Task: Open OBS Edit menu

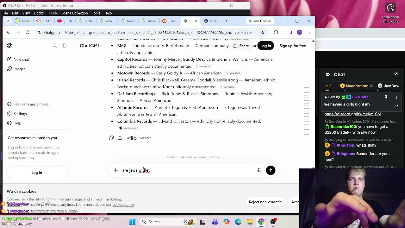Action: coord(15,13)
